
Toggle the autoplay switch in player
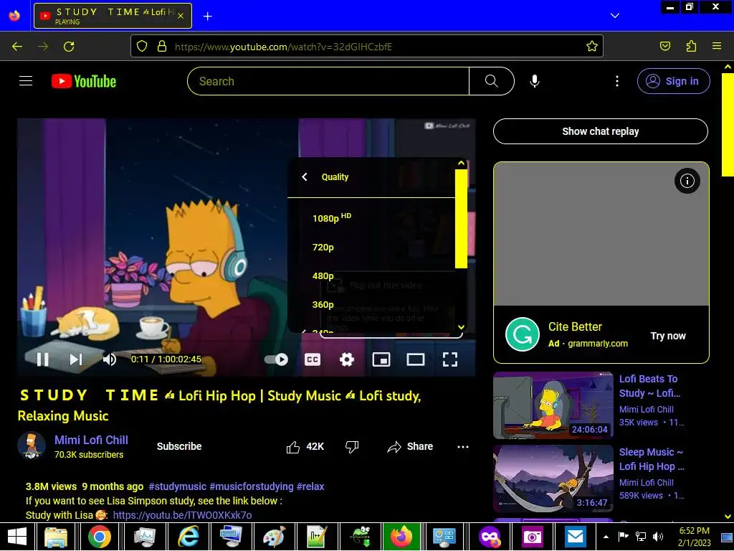tap(276, 359)
